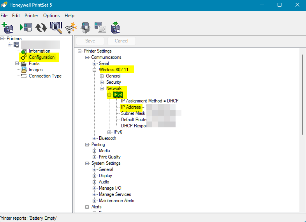Open the Images folder icon
The width and height of the screenshot is (306, 222).
coord(24,70)
